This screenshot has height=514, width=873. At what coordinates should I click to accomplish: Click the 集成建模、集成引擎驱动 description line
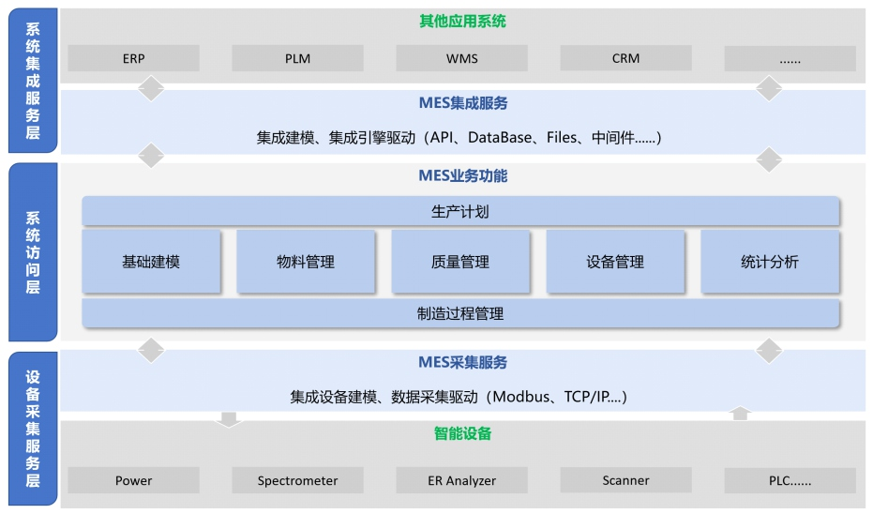[459, 138]
